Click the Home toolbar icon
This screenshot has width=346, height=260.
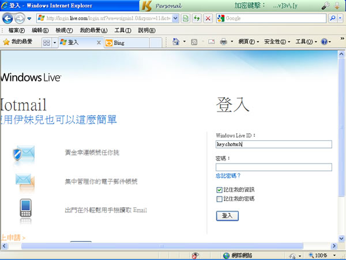pyautogui.click(x=176, y=42)
